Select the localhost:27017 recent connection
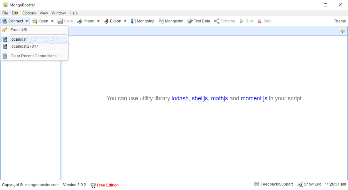The image size is (348, 190). (x=35, y=46)
